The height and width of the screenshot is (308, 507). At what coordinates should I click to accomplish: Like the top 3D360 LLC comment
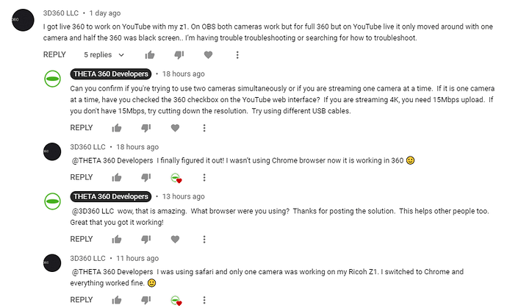(x=150, y=55)
